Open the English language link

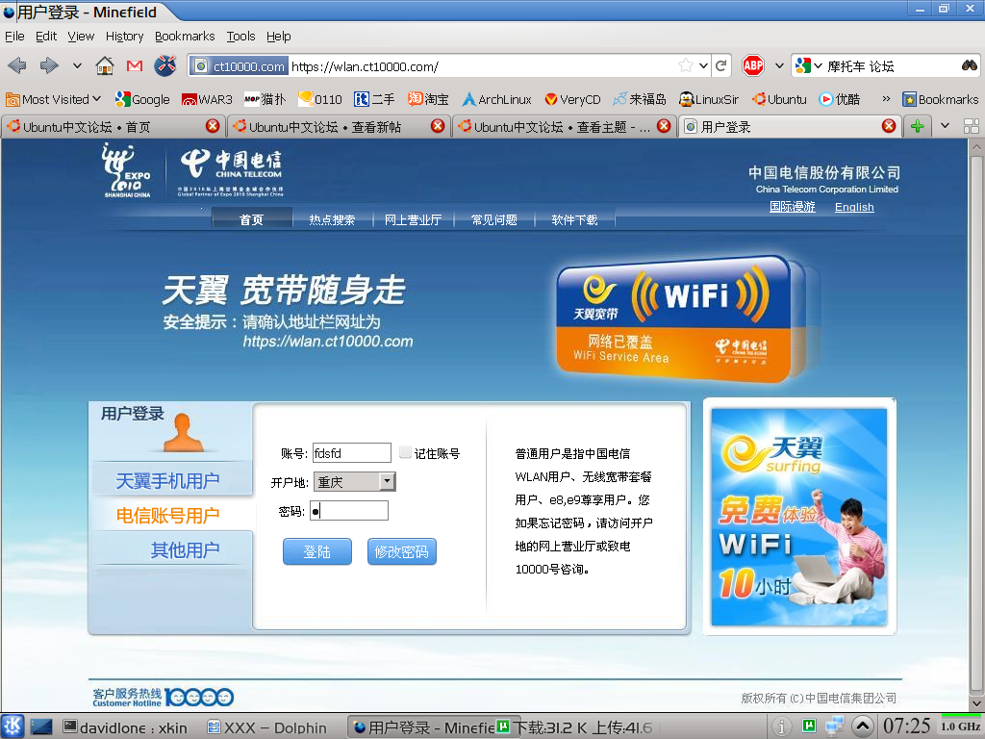point(854,207)
